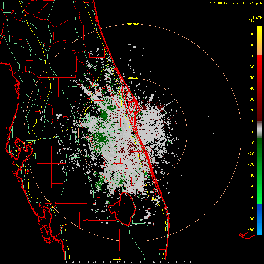Click the -30 value on the velocity scale
The width and height of the screenshot is (264, 264).
251,165
